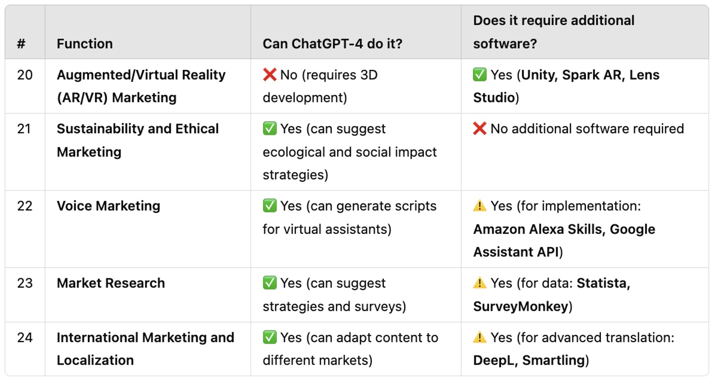Click row number 23
Viewport: 722px width, 386px height.
(x=25, y=283)
